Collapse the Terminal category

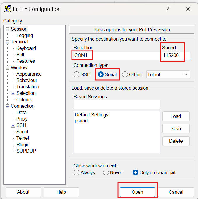coord(7,42)
